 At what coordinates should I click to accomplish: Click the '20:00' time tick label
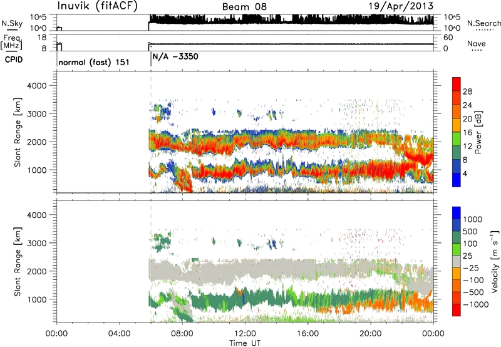(371, 334)
